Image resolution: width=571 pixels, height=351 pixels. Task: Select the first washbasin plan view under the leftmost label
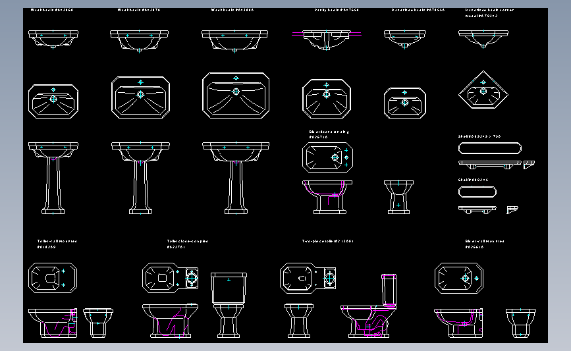[x=53, y=101]
